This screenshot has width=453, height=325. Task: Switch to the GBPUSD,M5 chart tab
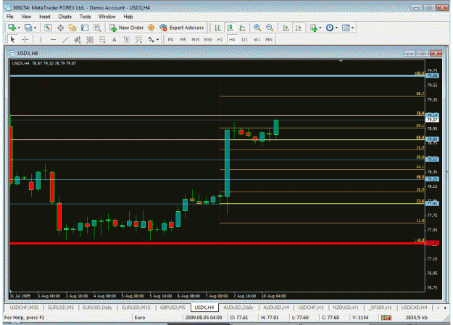click(173, 308)
